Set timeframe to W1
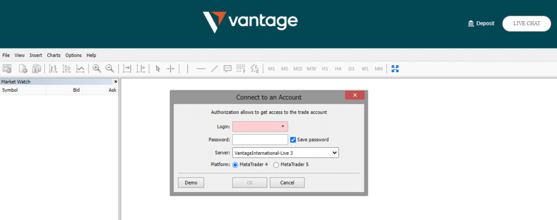This screenshot has height=220, width=557. (x=365, y=69)
